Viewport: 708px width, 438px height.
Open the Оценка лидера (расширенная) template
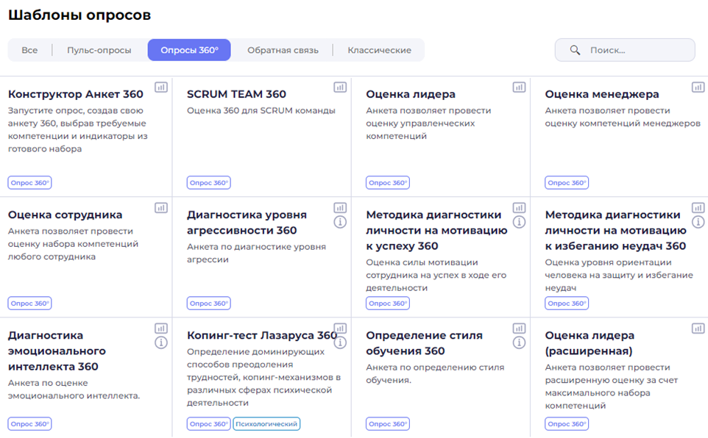click(x=589, y=343)
